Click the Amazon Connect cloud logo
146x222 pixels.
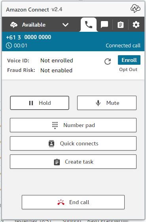pyautogui.click(x=135, y=8)
